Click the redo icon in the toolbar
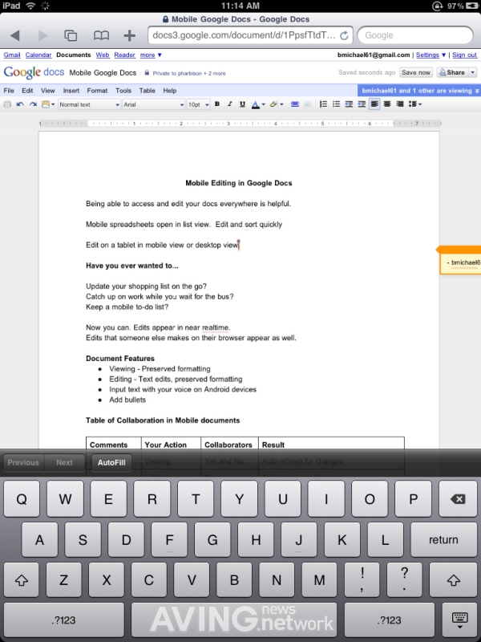 tap(33, 104)
